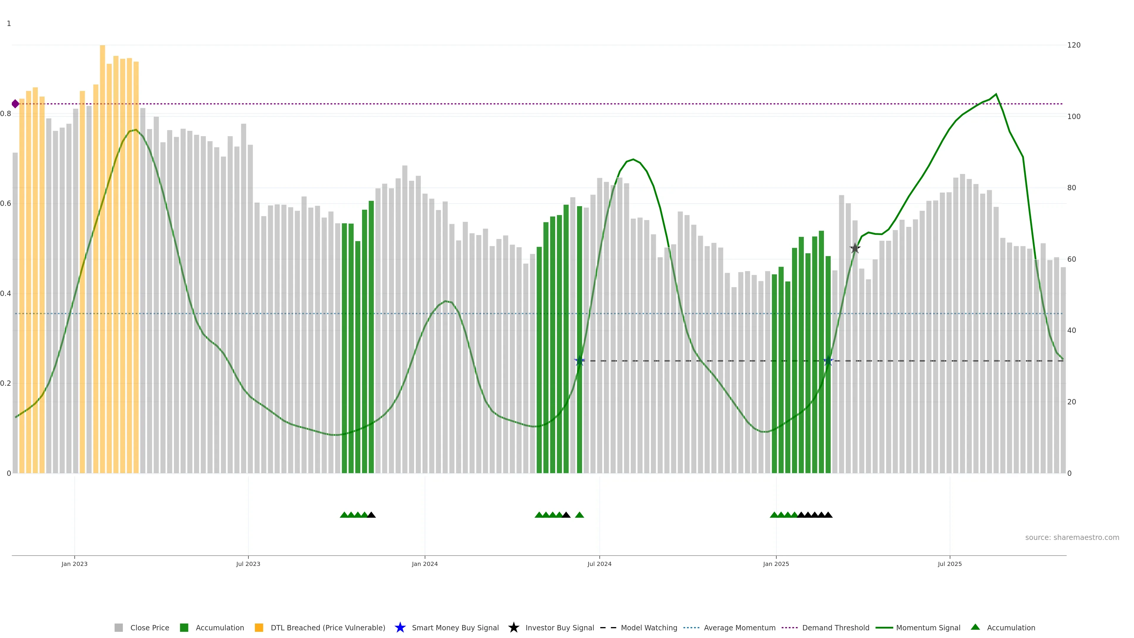Click the green Accumulation triangle icon in legend
The height and width of the screenshot is (638, 1134).
[x=975, y=627]
